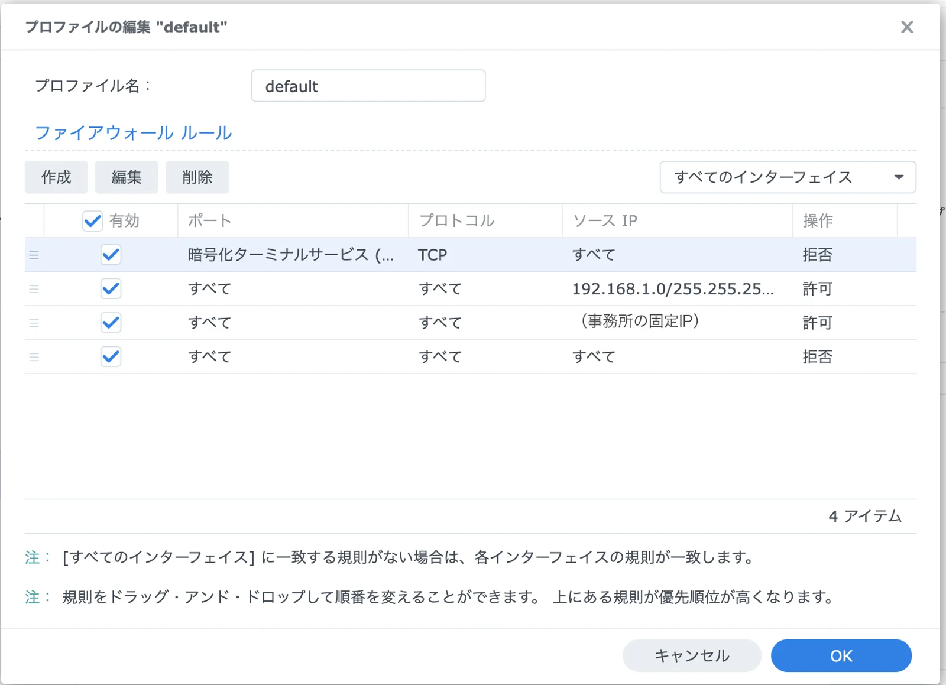Uncheck the checkbox for the 事務所の固定IP rule
The width and height of the screenshot is (946, 685).
click(111, 323)
